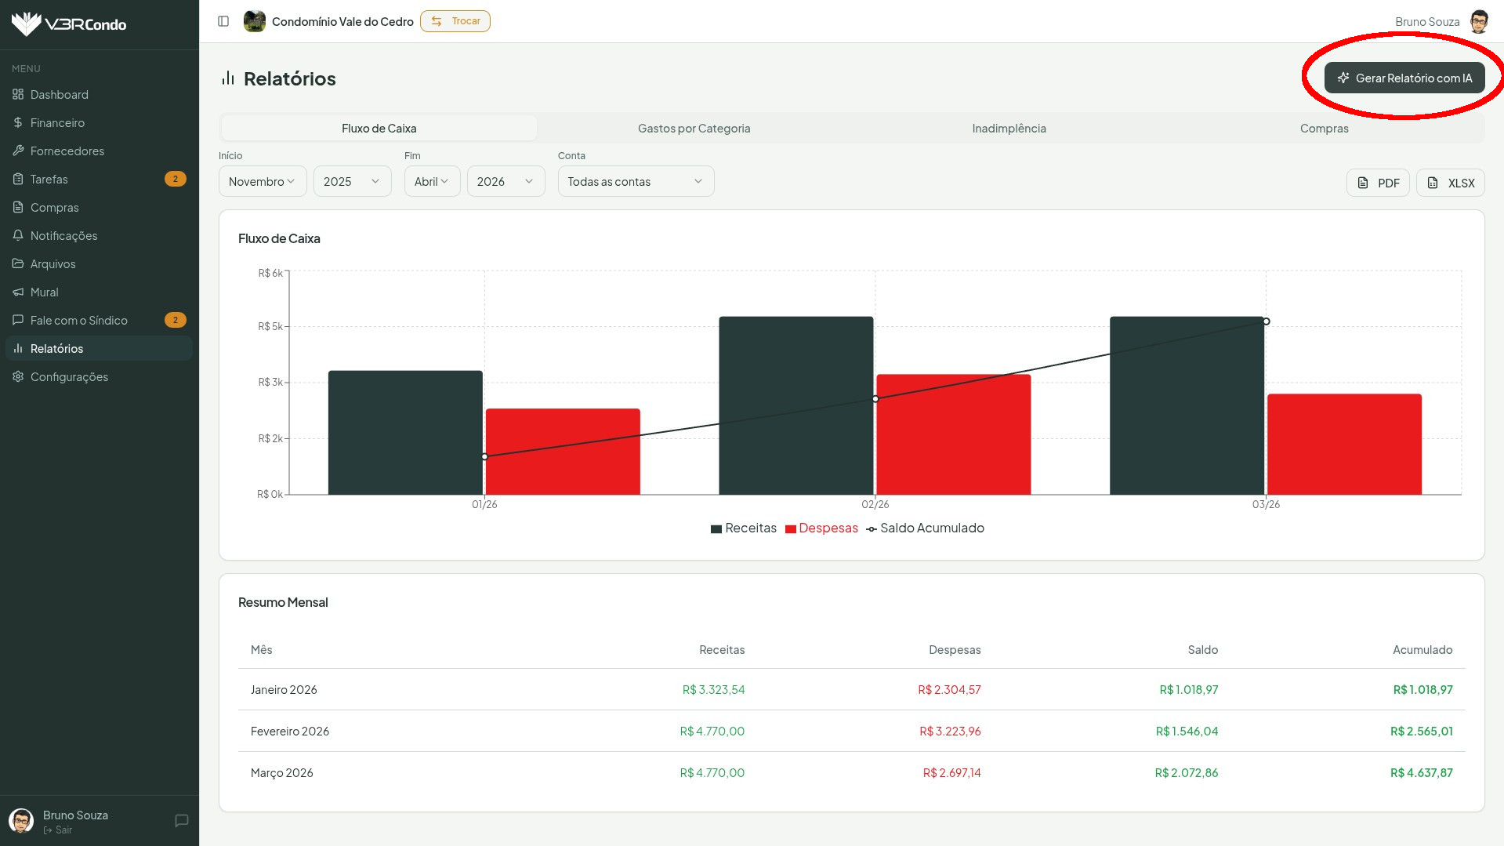The width and height of the screenshot is (1504, 846).
Task: Click the 02/26 data point on the line
Action: pos(875,399)
